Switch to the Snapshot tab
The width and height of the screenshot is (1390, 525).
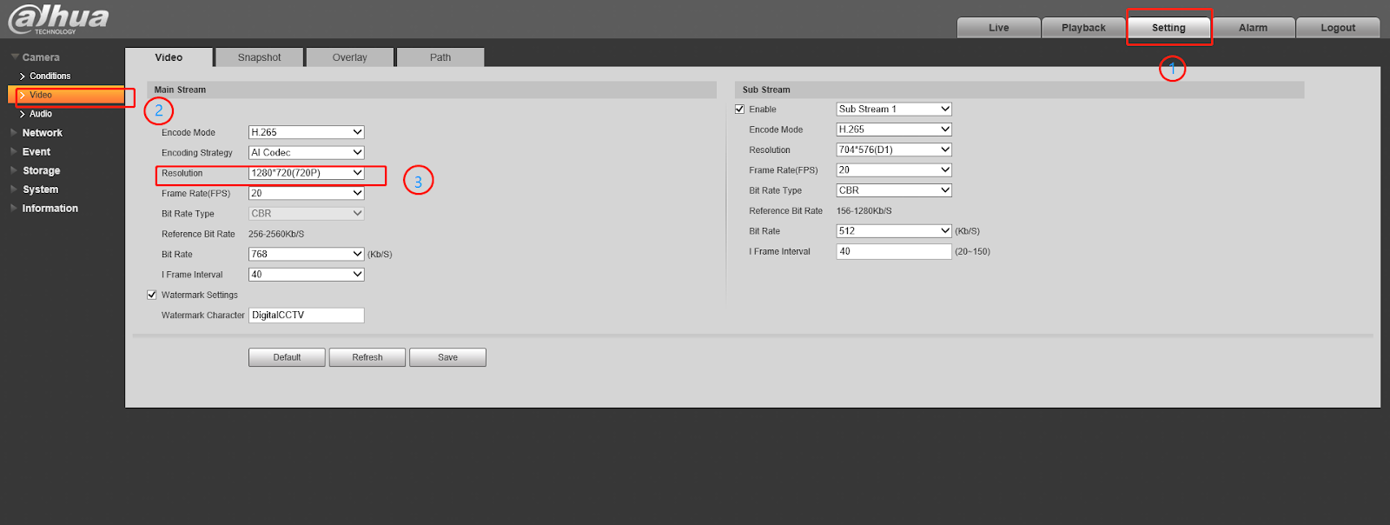tap(259, 57)
